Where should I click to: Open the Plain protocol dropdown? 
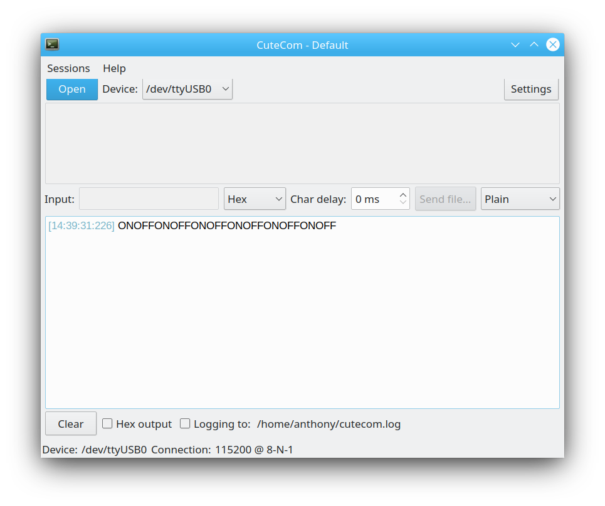(520, 199)
